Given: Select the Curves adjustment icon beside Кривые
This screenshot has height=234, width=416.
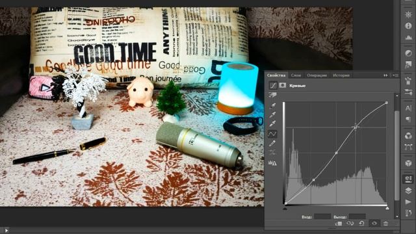Looking at the screenshot, I should pos(273,85).
